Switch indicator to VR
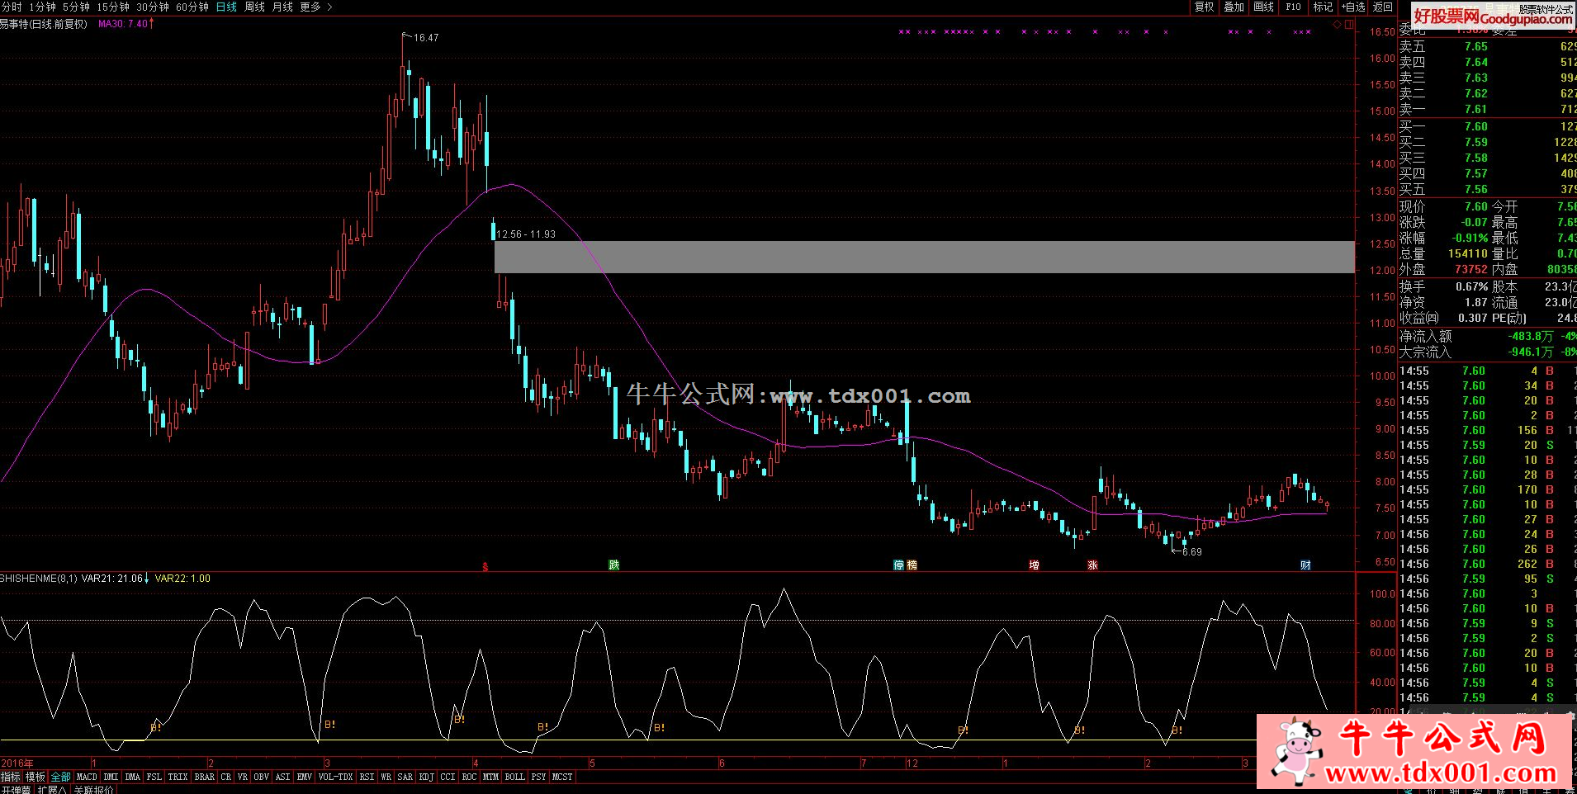 [x=243, y=777]
